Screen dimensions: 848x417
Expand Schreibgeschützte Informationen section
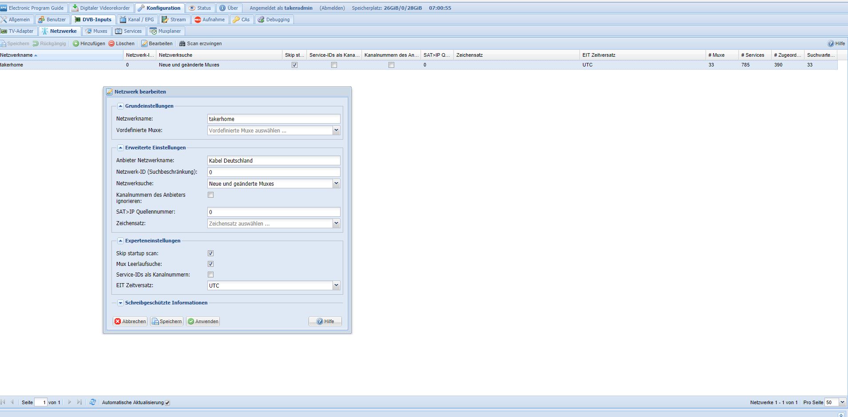(x=120, y=303)
